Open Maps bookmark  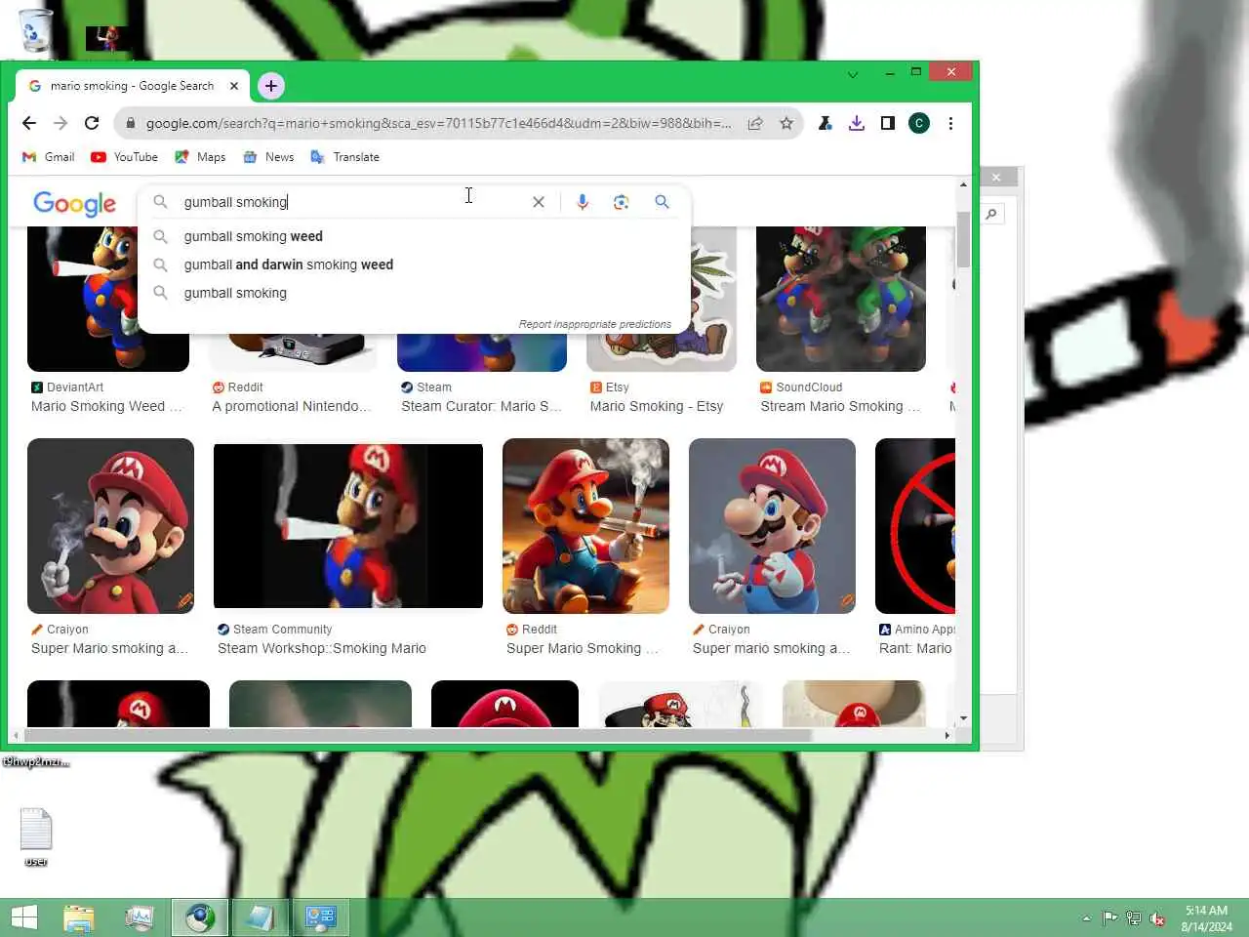pos(200,157)
